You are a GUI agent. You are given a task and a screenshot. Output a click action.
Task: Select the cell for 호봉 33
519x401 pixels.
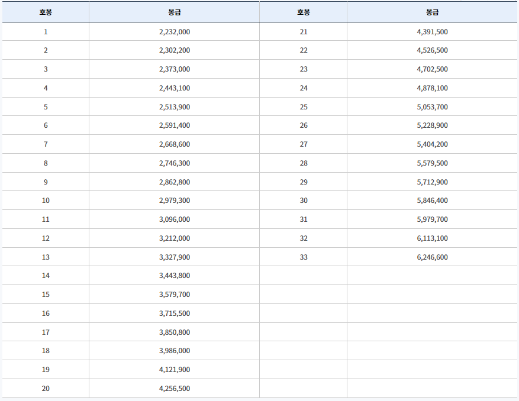(304, 257)
